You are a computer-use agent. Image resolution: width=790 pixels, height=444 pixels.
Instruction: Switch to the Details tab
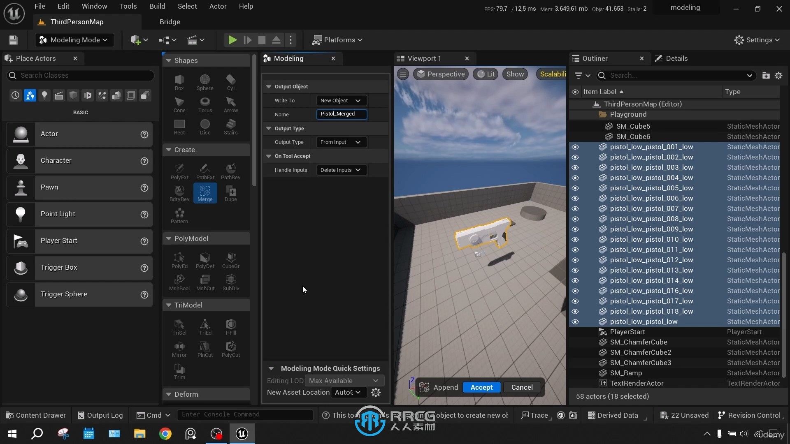point(671,58)
